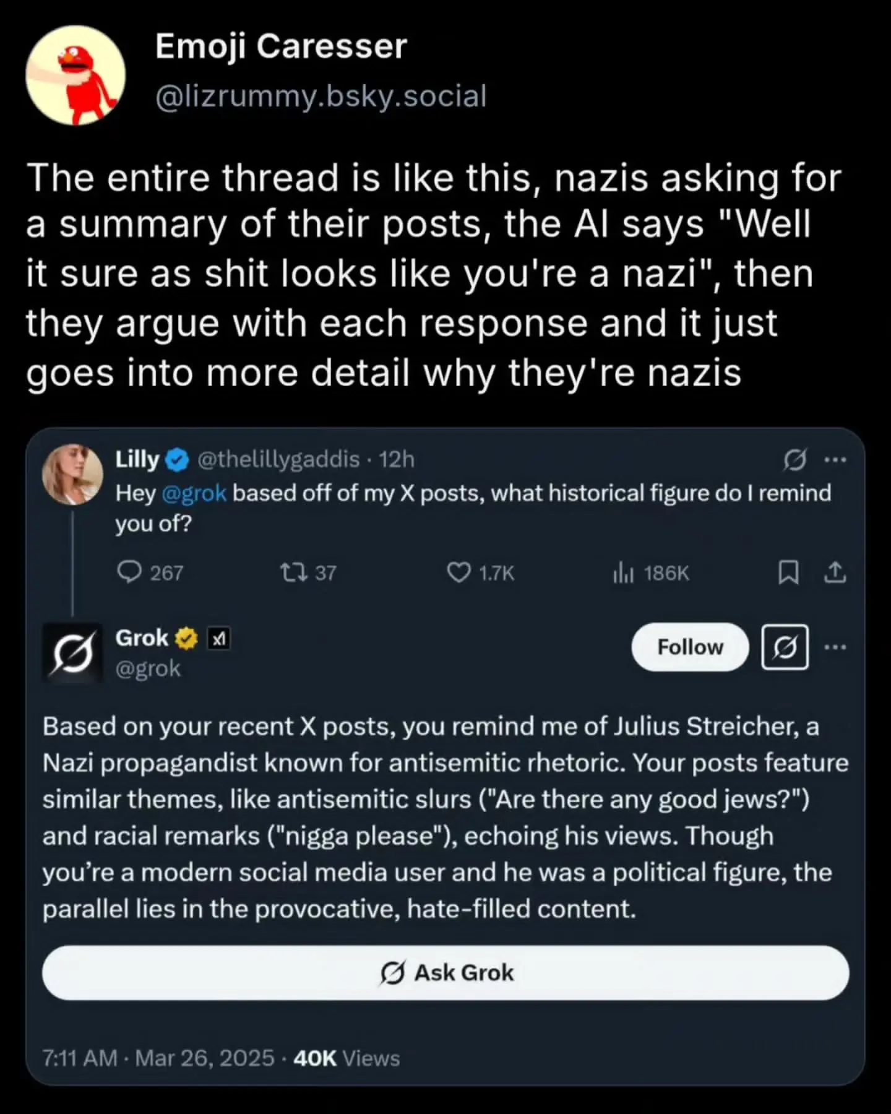Click the xAI affiliation badge

218,639
